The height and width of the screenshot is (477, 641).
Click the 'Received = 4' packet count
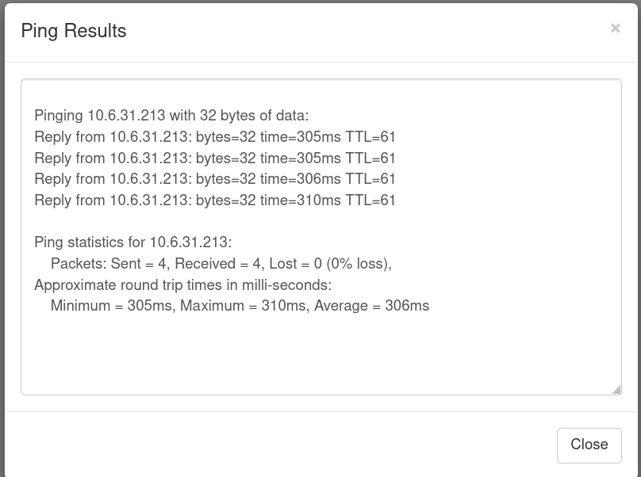(217, 263)
